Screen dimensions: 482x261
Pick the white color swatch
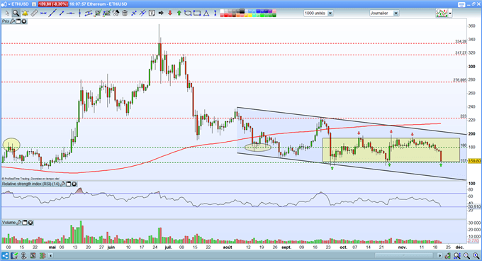pos(222,11)
